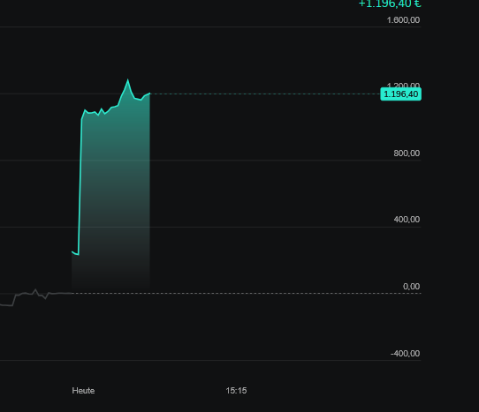Click the partially hidden 1.200,00 axis label
The height and width of the screenshot is (412, 479).
click(x=403, y=85)
